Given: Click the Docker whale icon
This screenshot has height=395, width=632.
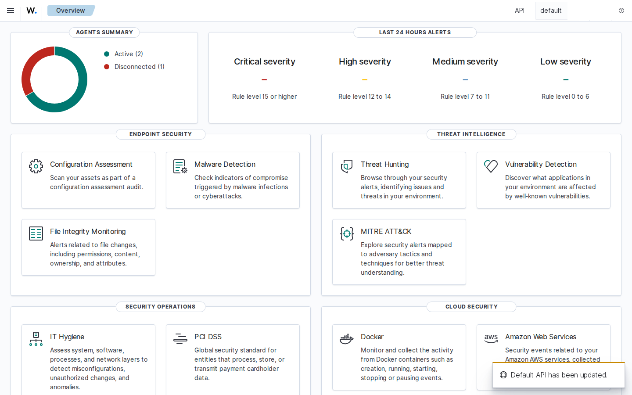Looking at the screenshot, I should coord(347,339).
